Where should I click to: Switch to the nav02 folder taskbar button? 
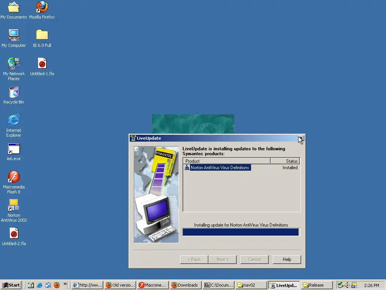(x=251, y=285)
